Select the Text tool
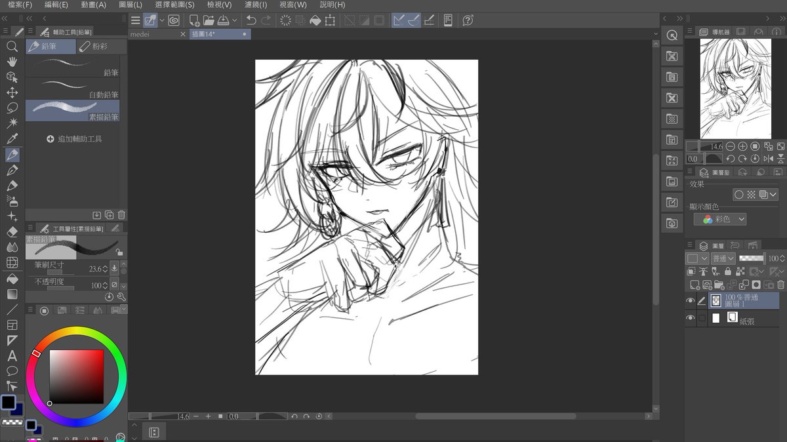Image resolution: width=787 pixels, height=442 pixels. click(x=12, y=356)
